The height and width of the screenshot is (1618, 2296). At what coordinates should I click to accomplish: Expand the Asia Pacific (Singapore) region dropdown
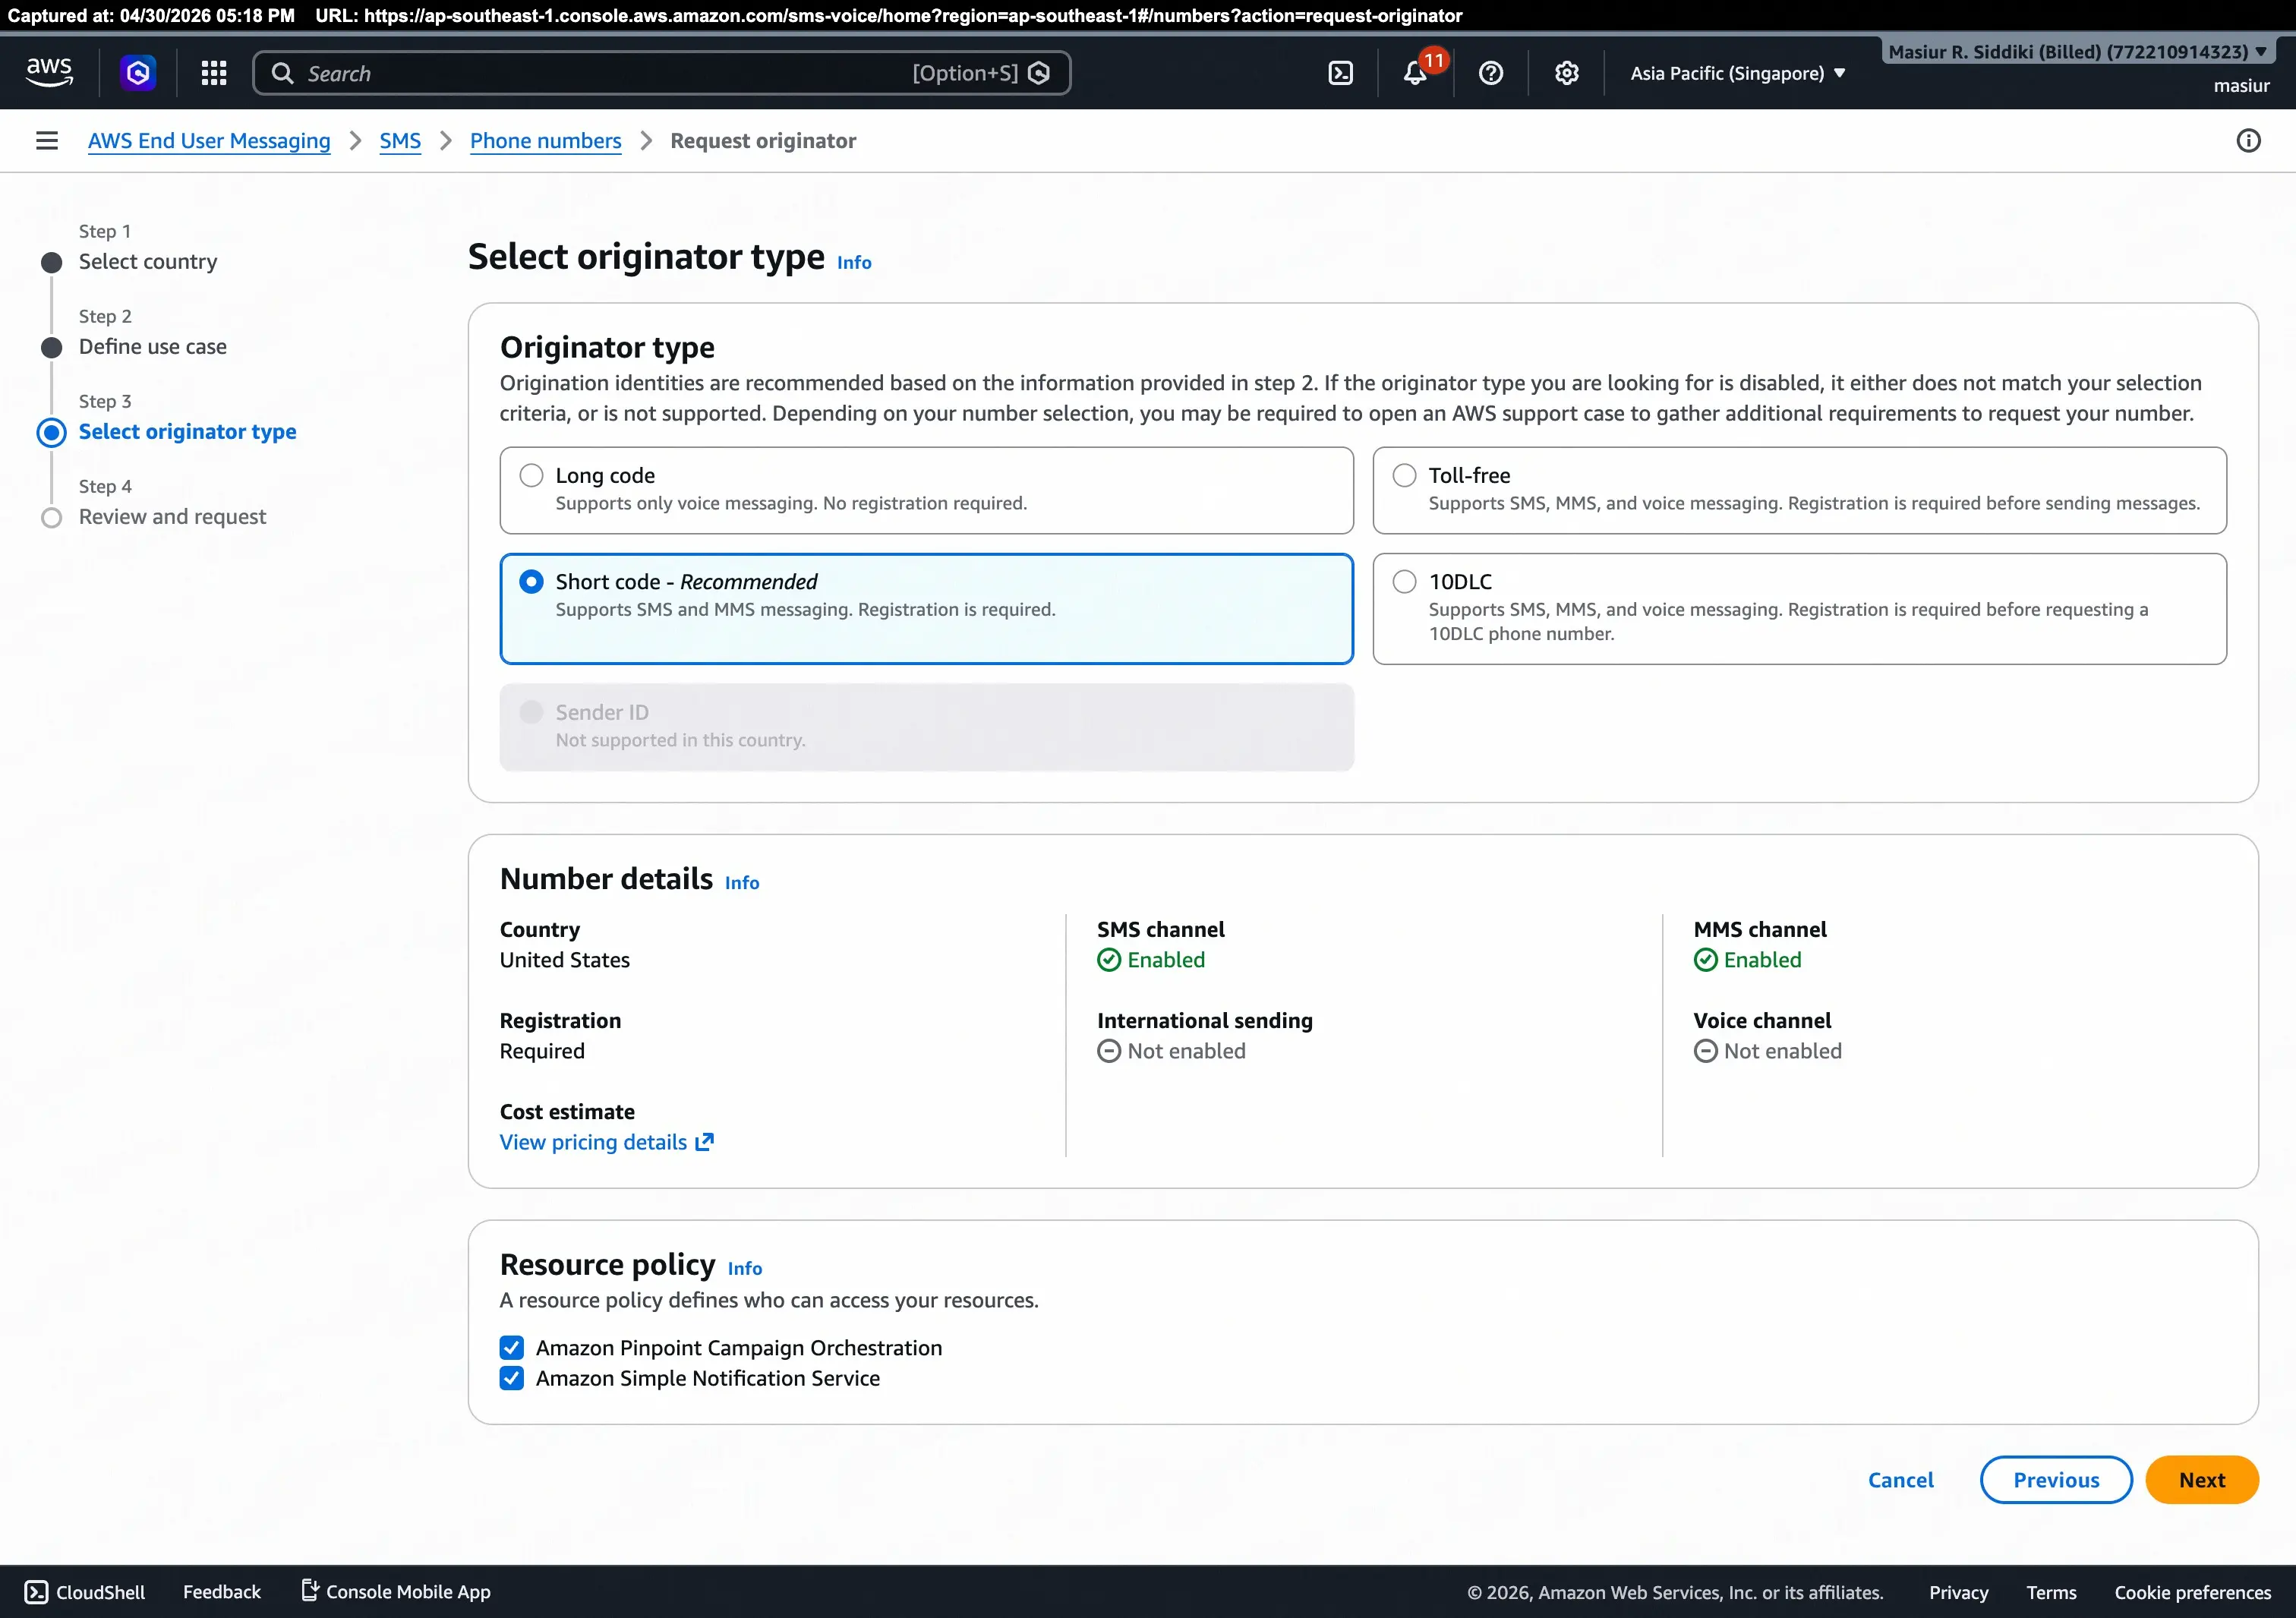tap(1738, 73)
